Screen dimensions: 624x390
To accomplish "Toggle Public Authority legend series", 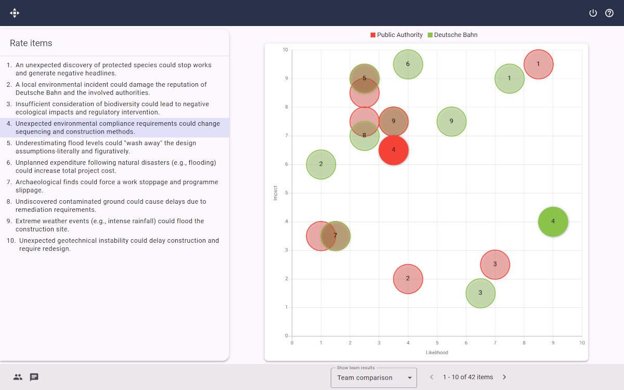I will tap(396, 35).
